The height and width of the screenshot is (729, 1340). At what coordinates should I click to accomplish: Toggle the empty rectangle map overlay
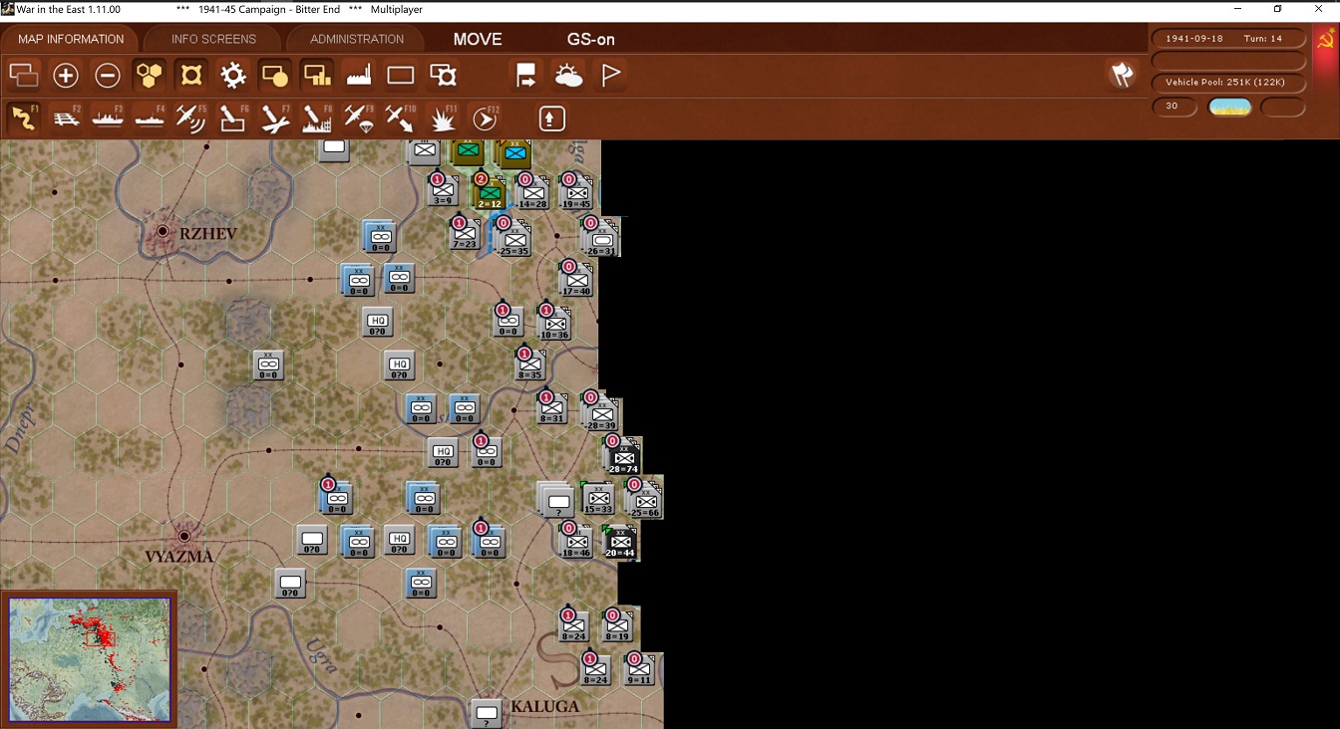pos(400,75)
